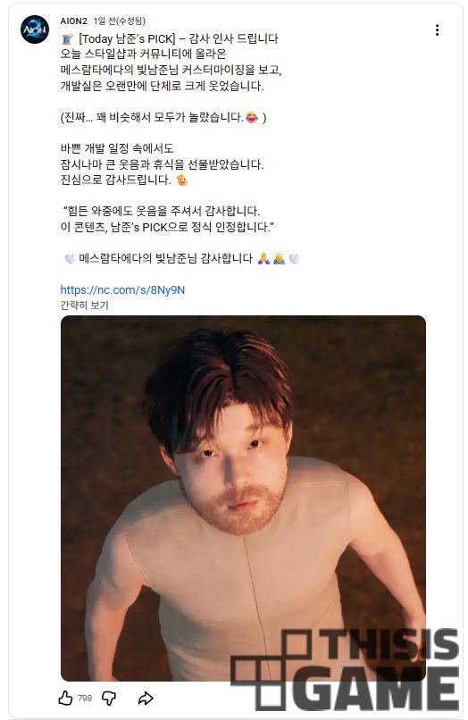Click the 798 like count
Screen dimensions: 468x720
[x=85, y=699]
